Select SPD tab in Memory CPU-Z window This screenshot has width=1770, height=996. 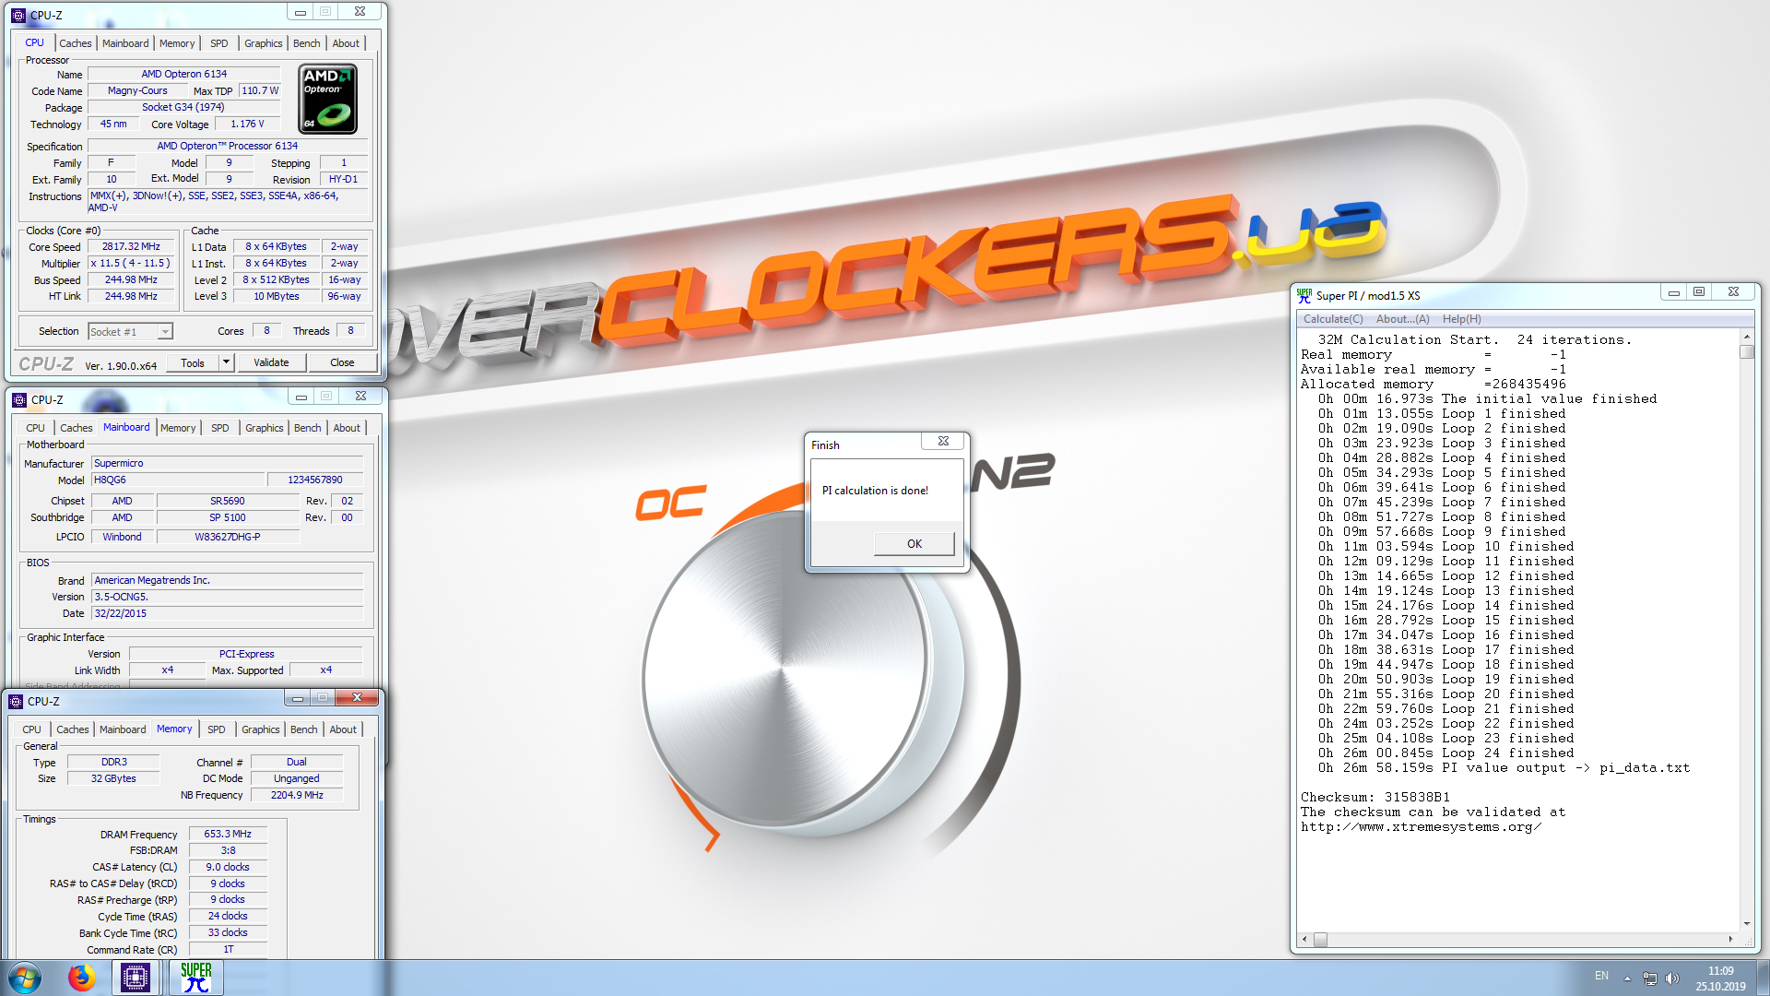(x=216, y=729)
